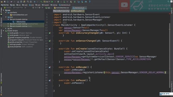Open the app run configuration dropdown
173x97 pixels.
(x=47, y=2)
